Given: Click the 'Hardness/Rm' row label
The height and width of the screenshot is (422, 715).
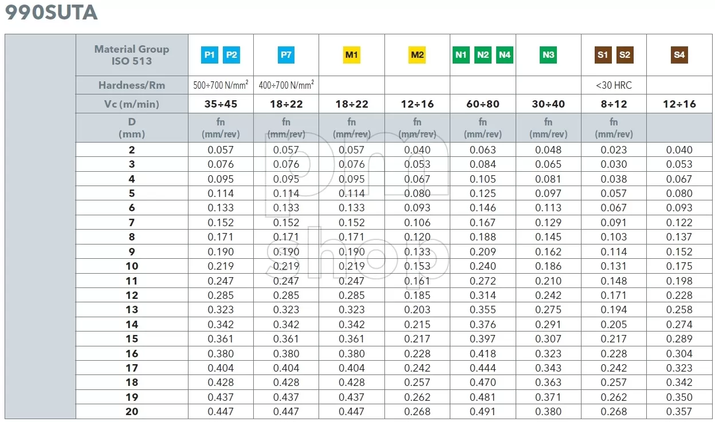Looking at the screenshot, I should (132, 85).
